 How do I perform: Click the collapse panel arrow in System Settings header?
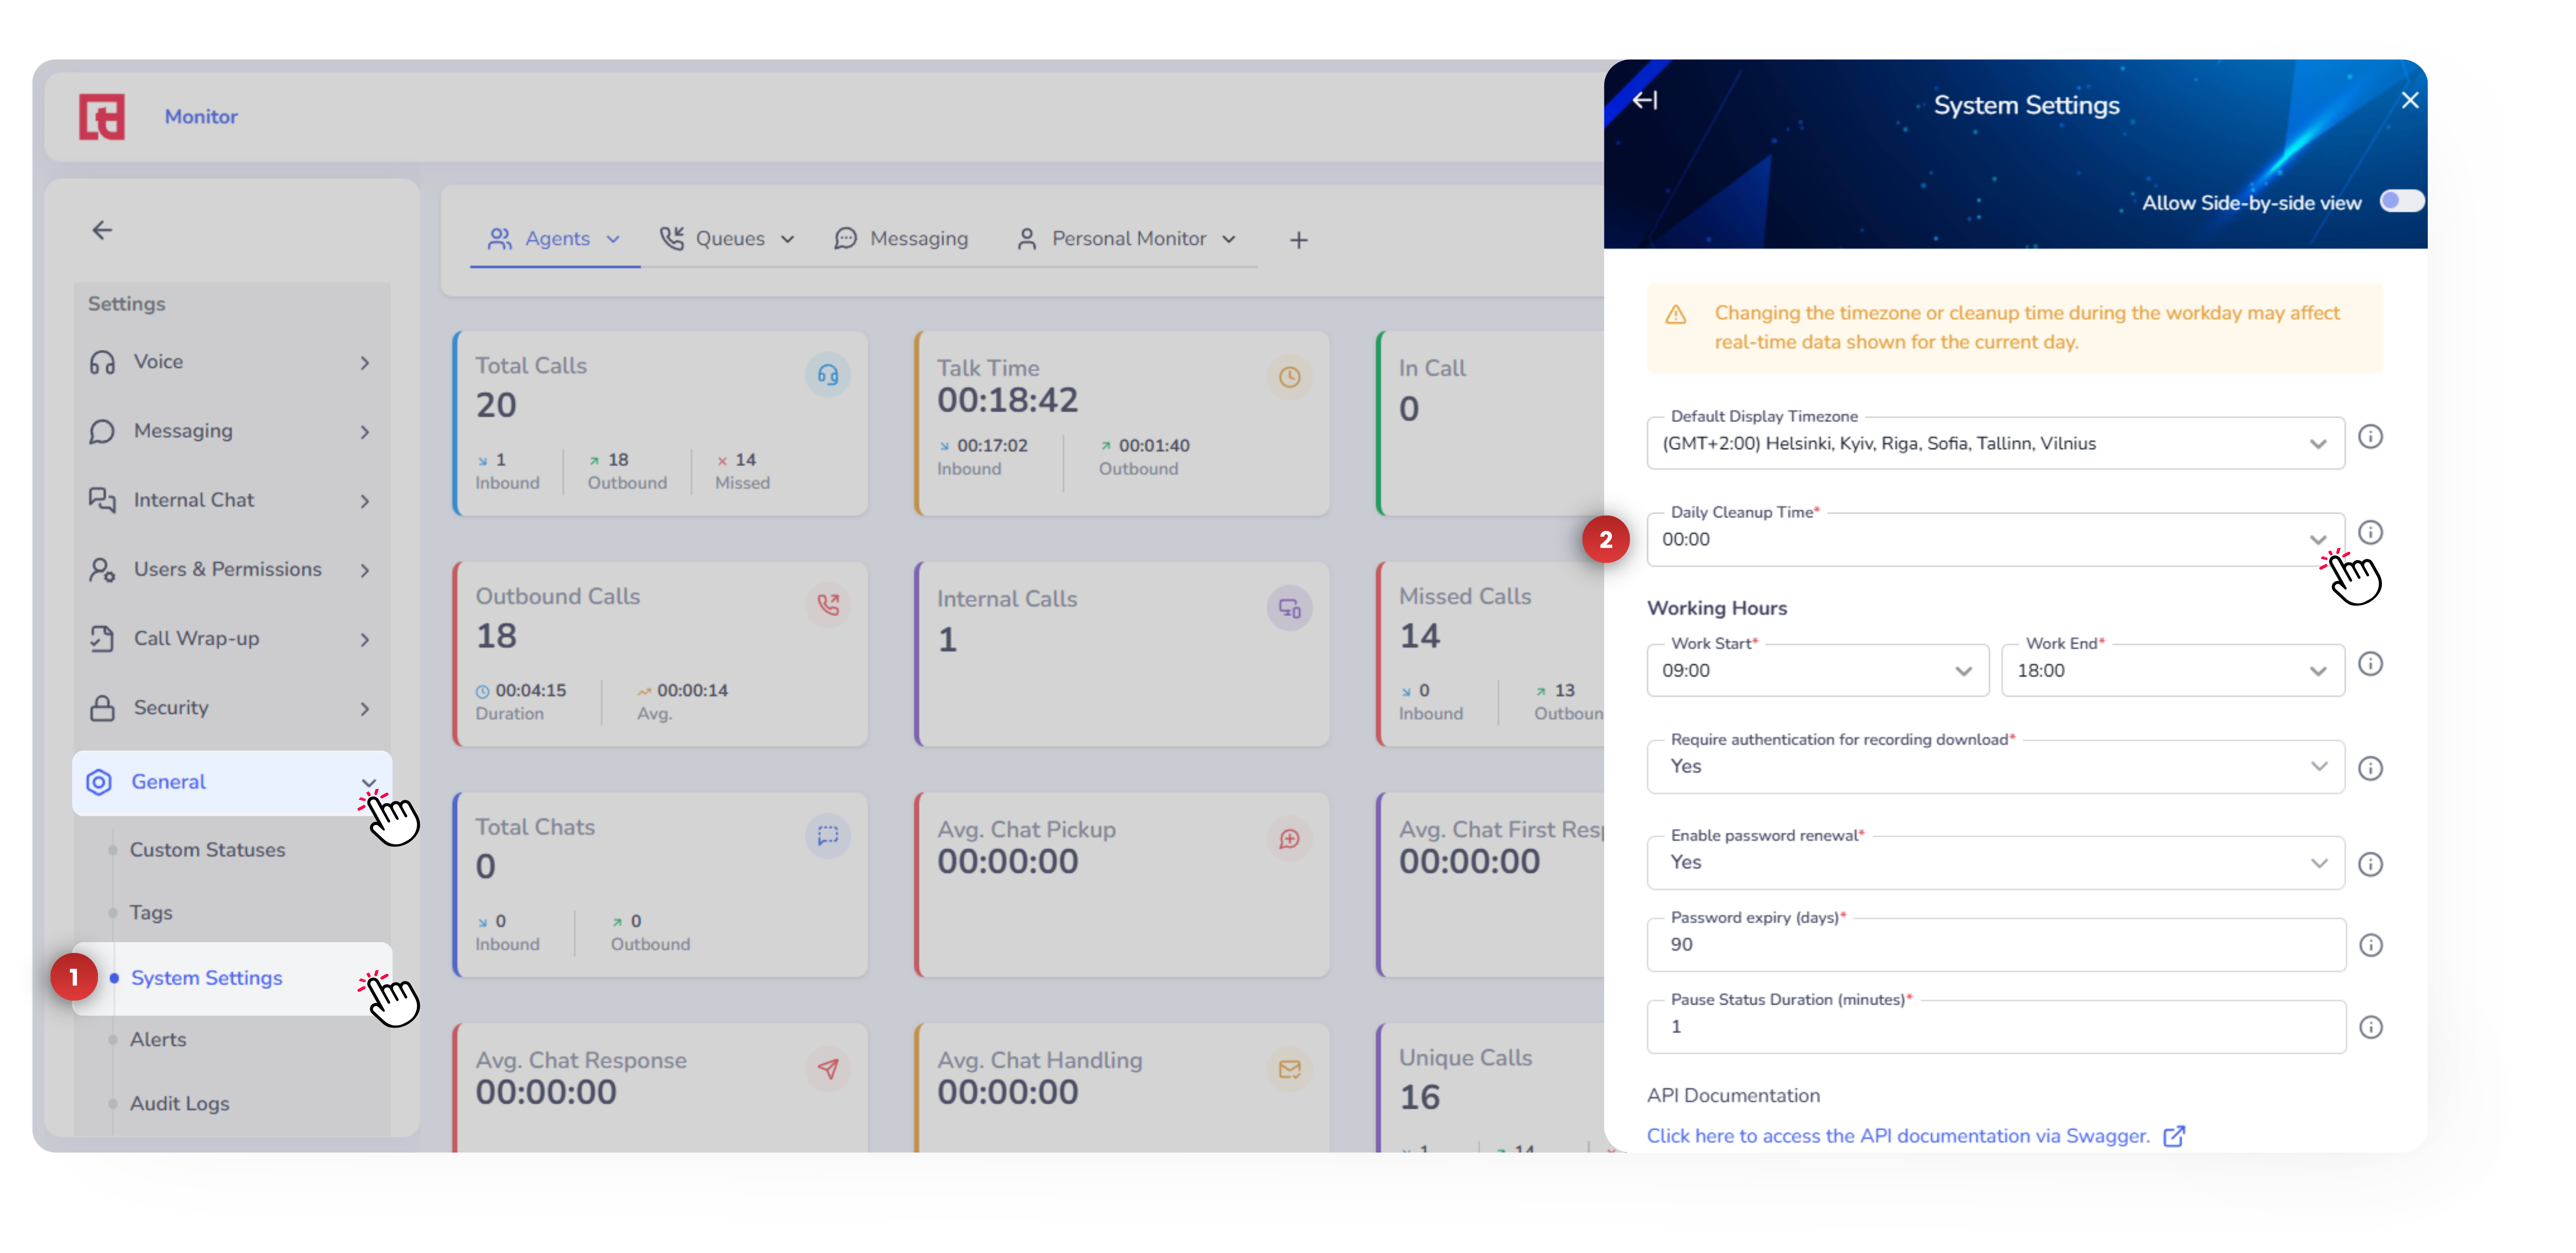point(1645,100)
